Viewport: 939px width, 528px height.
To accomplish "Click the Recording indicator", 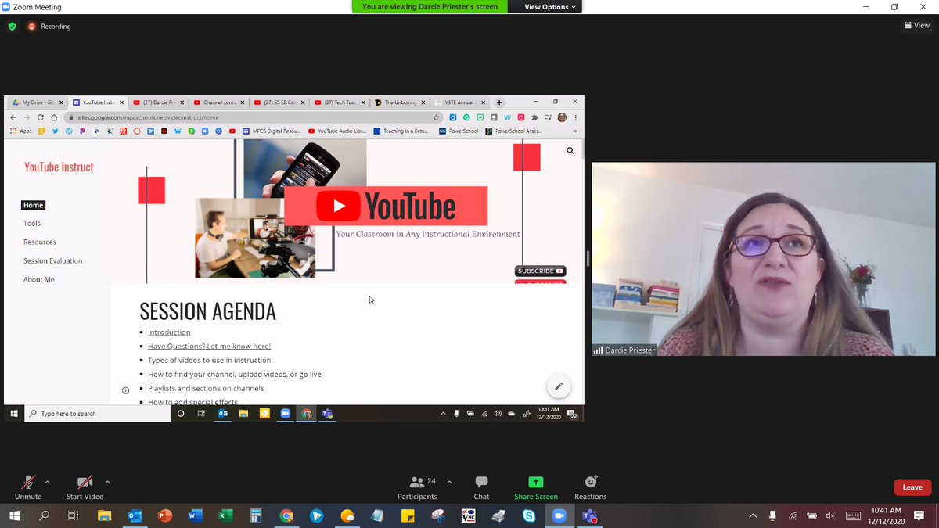I will click(49, 26).
